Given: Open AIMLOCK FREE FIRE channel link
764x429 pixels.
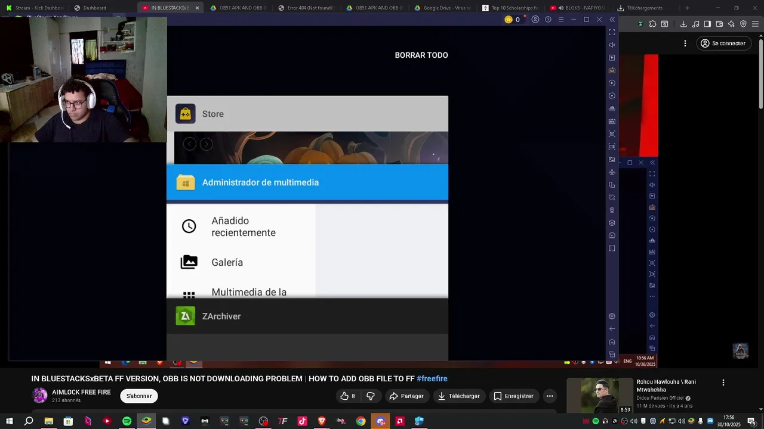Looking at the screenshot, I should (x=81, y=393).
